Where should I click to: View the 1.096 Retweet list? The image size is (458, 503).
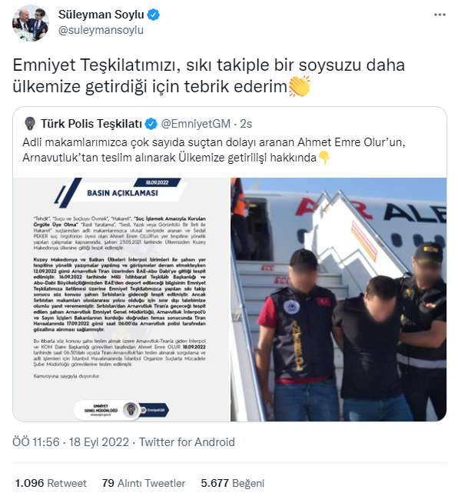pos(51,483)
